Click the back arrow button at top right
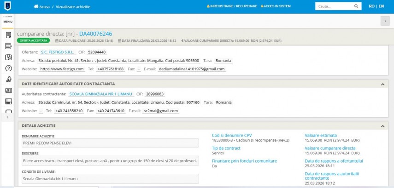Image resolution: width=394 pixels, height=188 pixels. click(x=385, y=21)
